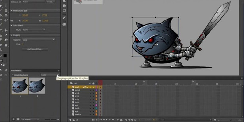Click the Add Camera icon
The image size is (244, 122).
pyautogui.click(x=93, y=120)
